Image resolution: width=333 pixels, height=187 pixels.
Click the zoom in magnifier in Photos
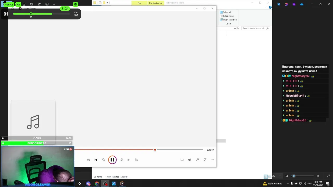(x=318, y=176)
